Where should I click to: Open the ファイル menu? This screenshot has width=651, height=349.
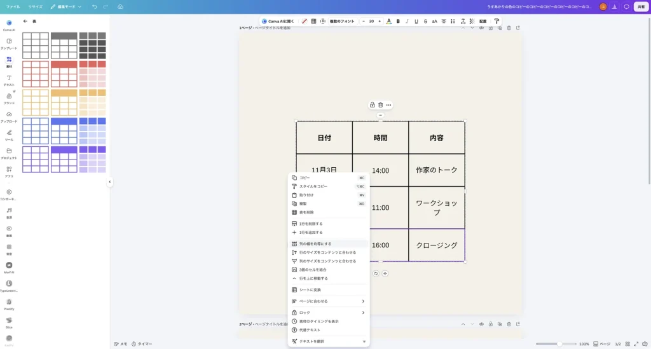13,6
